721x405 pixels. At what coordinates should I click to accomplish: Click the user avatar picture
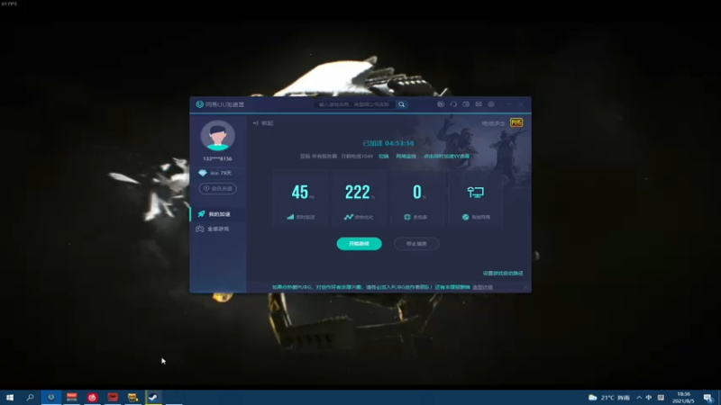(x=217, y=136)
